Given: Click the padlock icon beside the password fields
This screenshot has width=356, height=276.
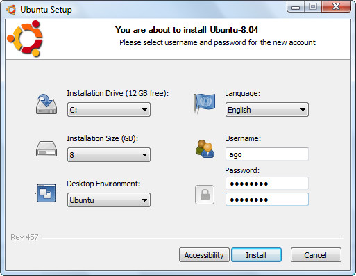Looking at the screenshot, I should click(x=205, y=195).
